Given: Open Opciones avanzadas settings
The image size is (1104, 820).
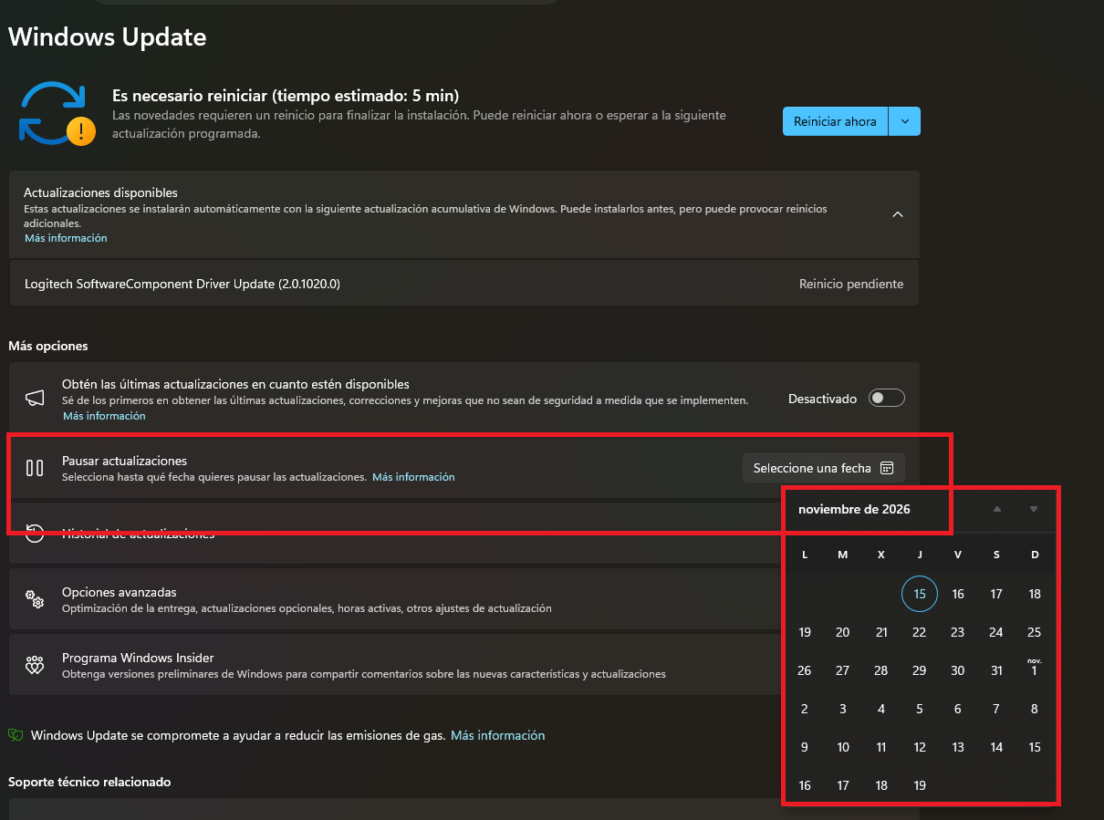Looking at the screenshot, I should (397, 599).
